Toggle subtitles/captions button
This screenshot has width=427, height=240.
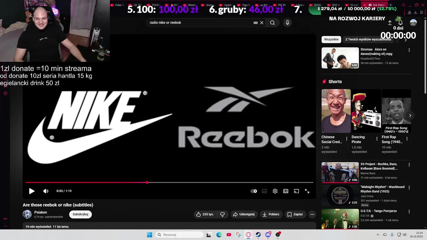264,191
